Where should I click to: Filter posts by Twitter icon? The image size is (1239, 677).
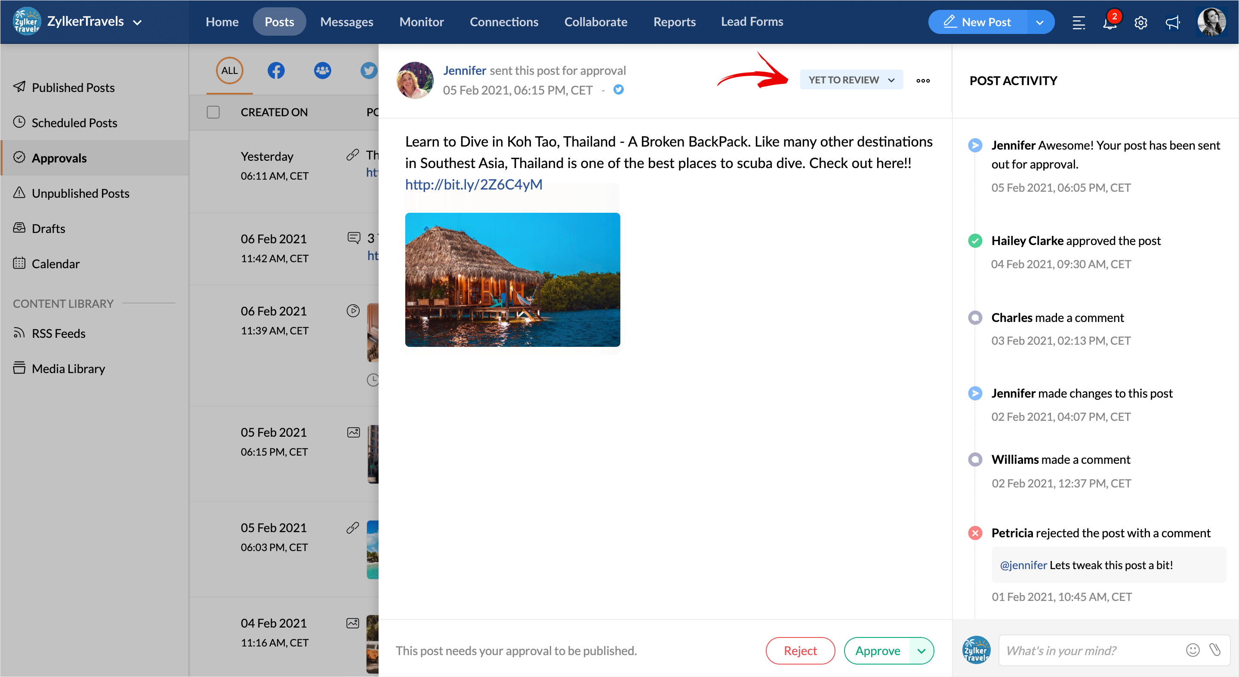pyautogui.click(x=368, y=70)
